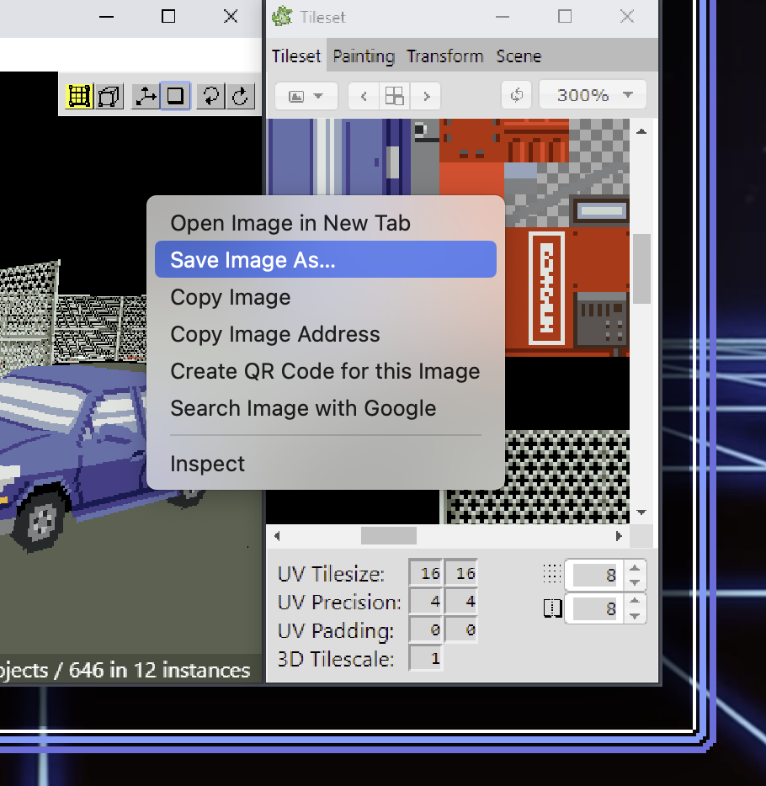Click the tile pages overview icon
Viewport: 766px width, 786px height.
pyautogui.click(x=394, y=95)
